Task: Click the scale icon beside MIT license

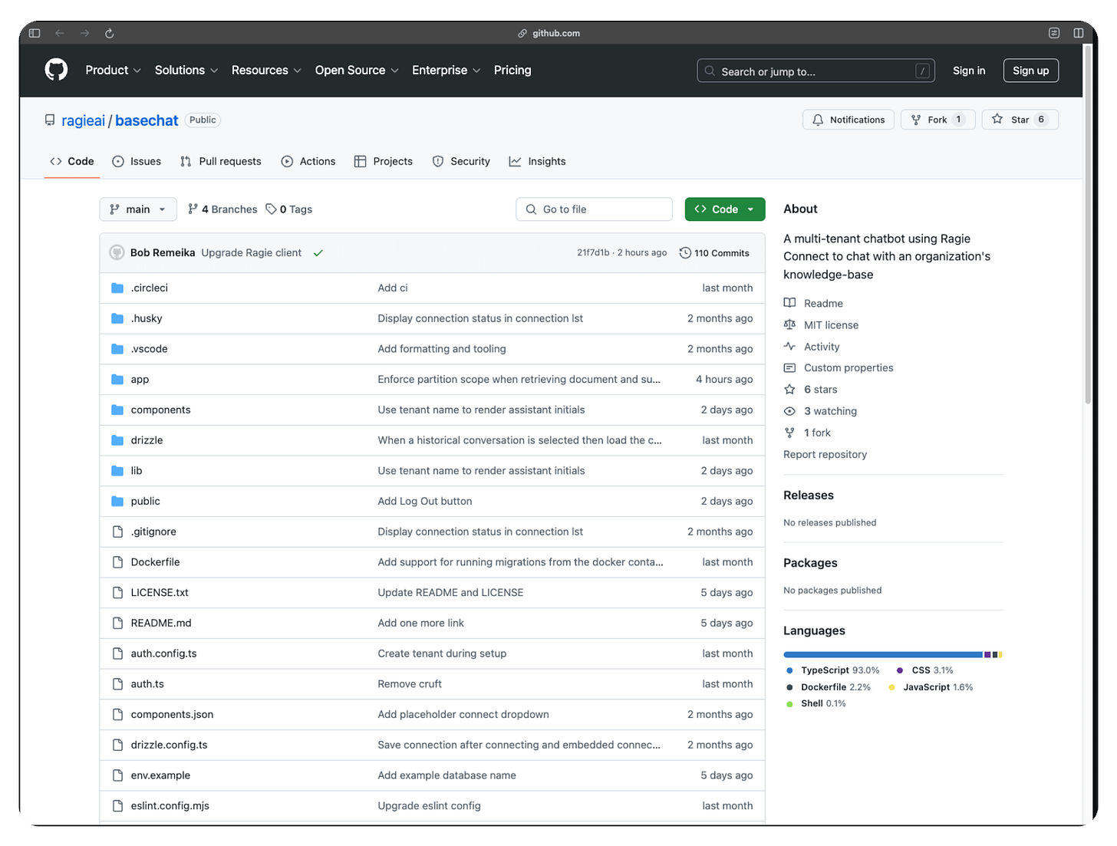Action: coord(789,324)
